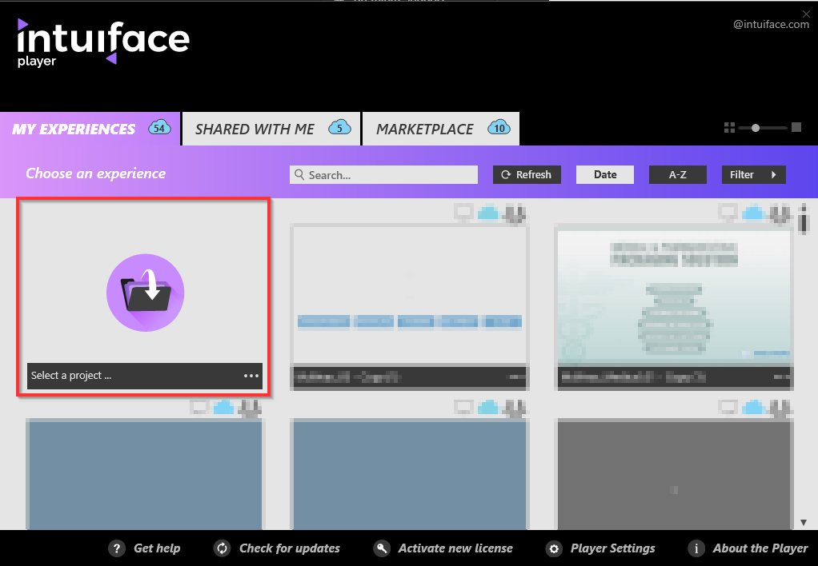Click the purple folder import icon
The image size is (818, 566).
point(146,293)
